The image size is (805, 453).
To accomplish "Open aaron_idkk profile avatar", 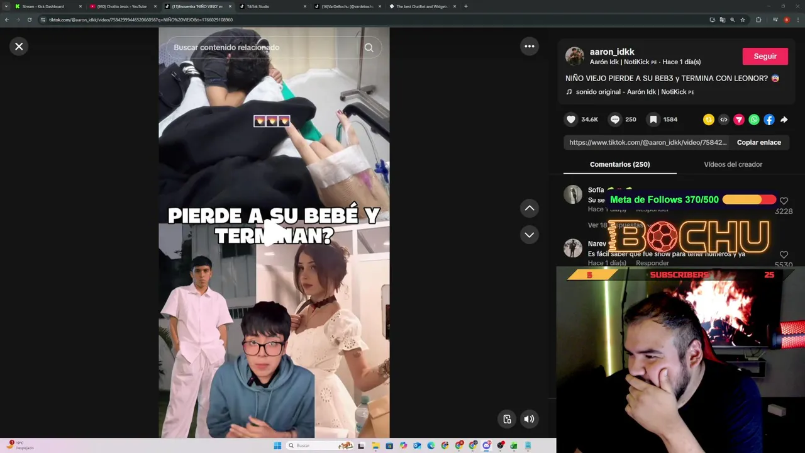I will point(574,56).
